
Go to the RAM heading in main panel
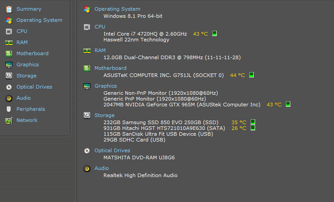point(100,50)
